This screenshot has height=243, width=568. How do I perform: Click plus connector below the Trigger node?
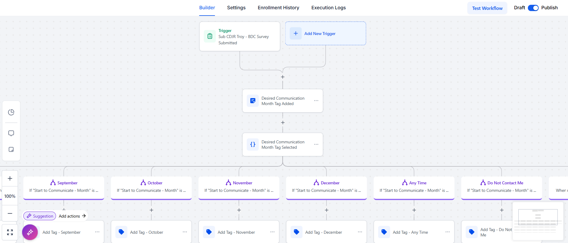(283, 77)
